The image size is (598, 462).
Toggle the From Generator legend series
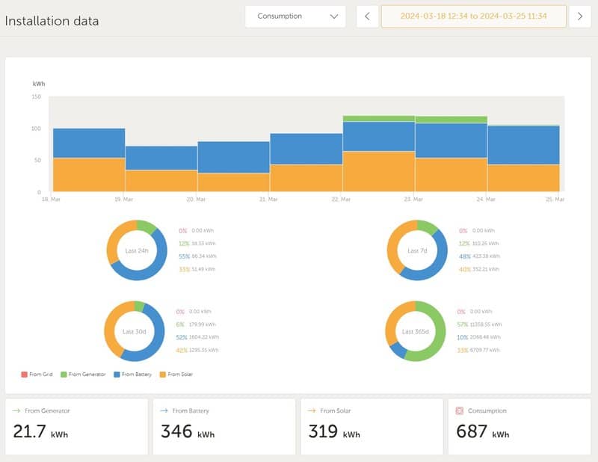point(82,374)
